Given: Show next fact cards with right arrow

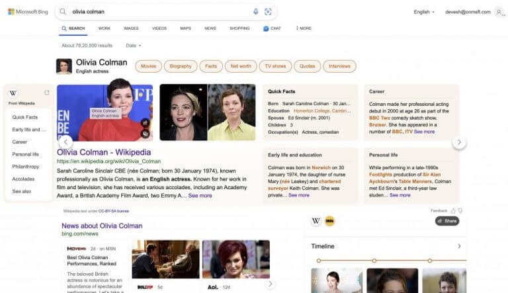Looking at the screenshot, I should (459, 142).
